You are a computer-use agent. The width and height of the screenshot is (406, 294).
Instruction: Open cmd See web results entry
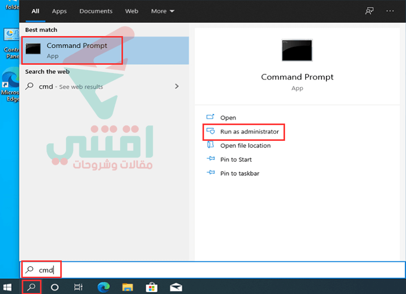click(x=104, y=86)
